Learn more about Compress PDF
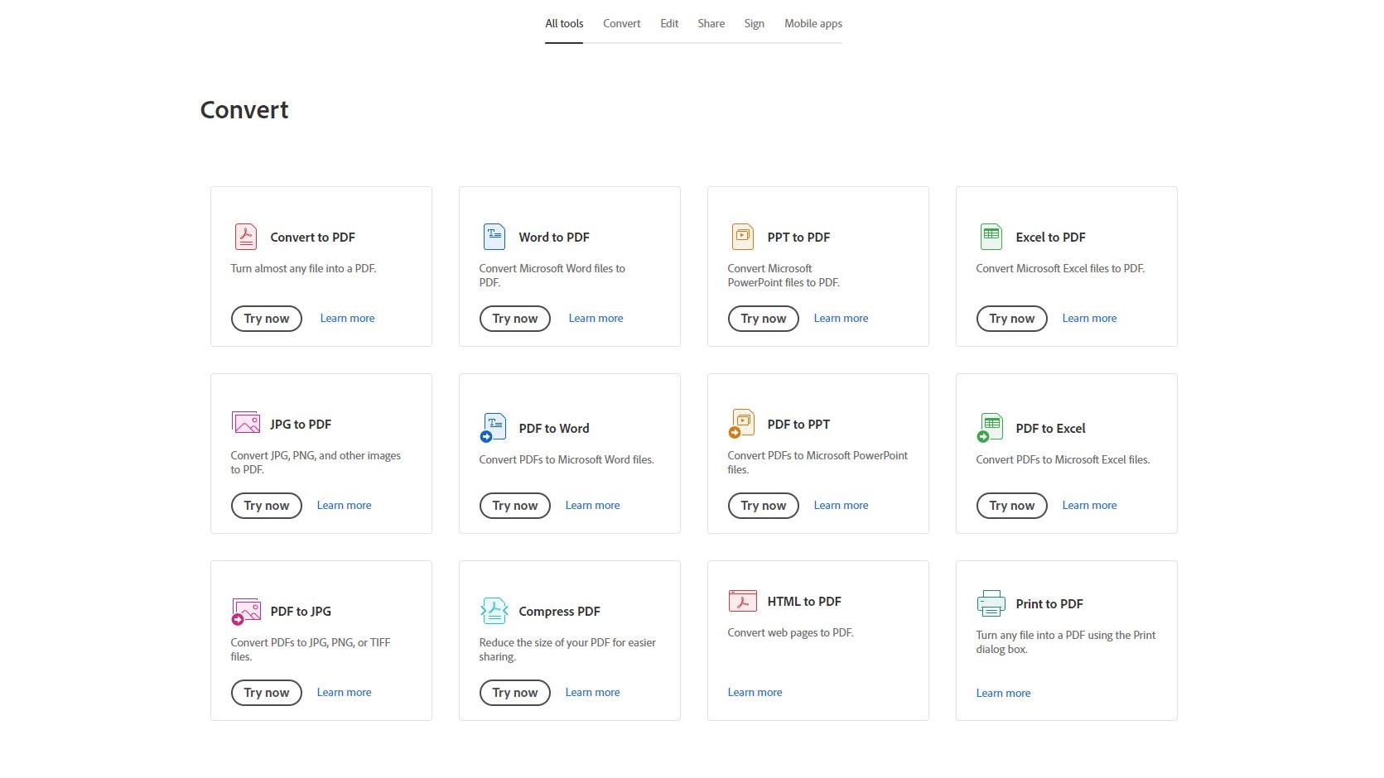The width and height of the screenshot is (1384, 778). click(x=592, y=692)
